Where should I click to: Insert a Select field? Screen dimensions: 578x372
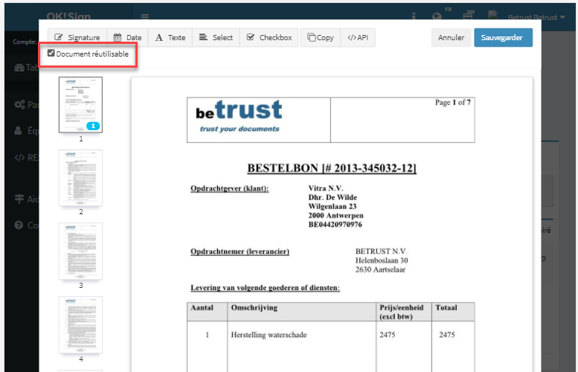[216, 38]
